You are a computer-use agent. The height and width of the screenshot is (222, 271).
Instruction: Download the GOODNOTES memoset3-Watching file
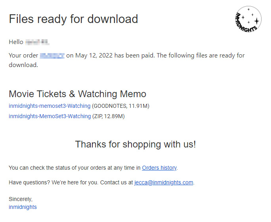click(x=50, y=106)
